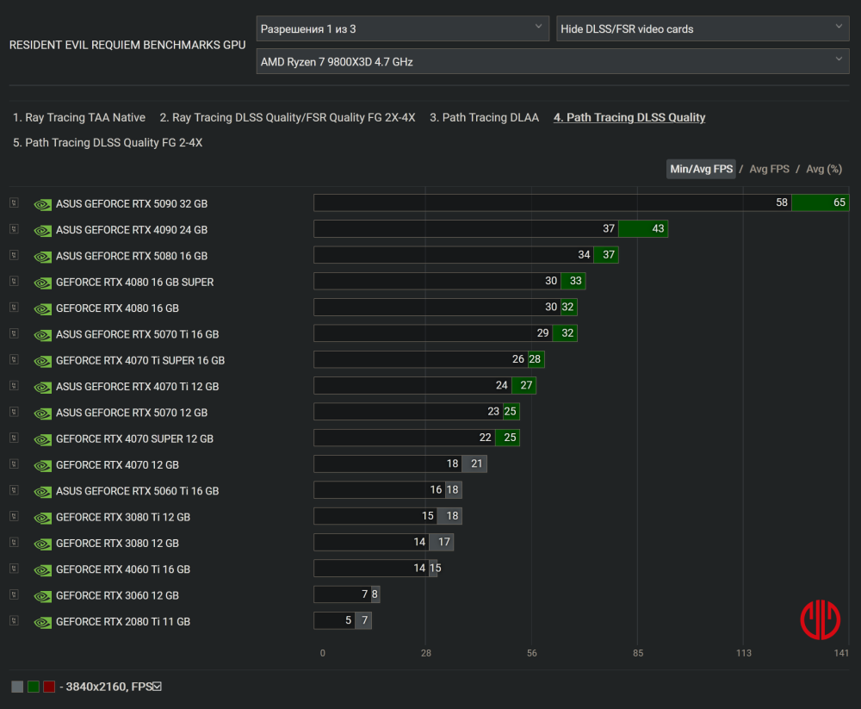The image size is (861, 709).
Task: Click the NVIDIA logo beside RTX 5090
Action: pos(42,204)
